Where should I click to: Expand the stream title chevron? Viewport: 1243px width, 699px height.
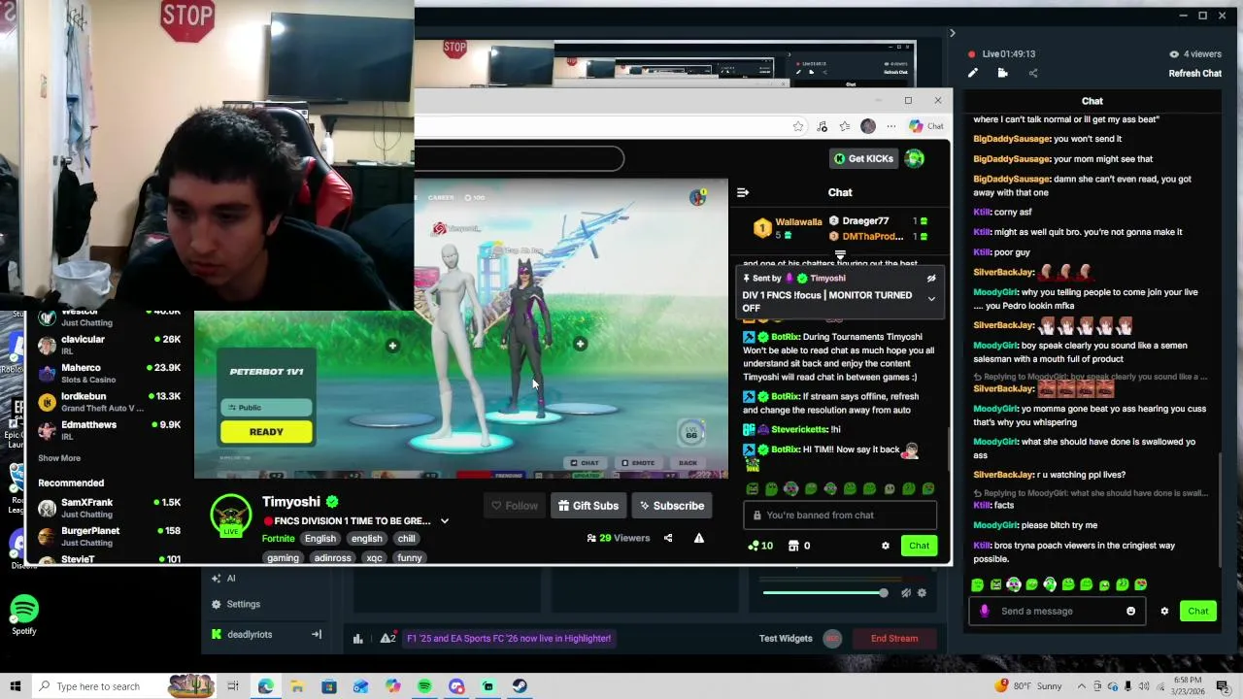445,521
